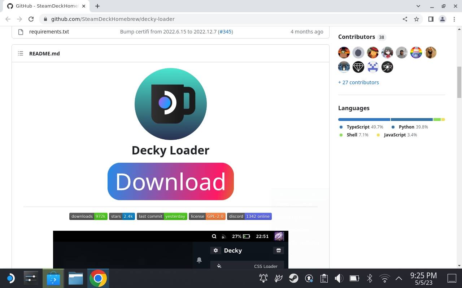Image resolution: width=462 pixels, height=288 pixels.
Task: Open Dolphin file manager in taskbar
Action: click(x=76, y=278)
